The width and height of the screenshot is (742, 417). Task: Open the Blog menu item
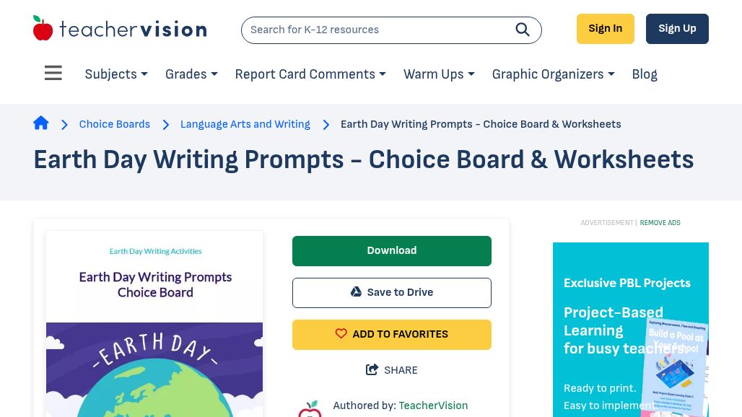pos(645,74)
